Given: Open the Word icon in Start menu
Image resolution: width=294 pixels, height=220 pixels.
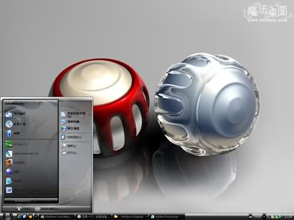Looking at the screenshot, I should (x=9, y=190).
